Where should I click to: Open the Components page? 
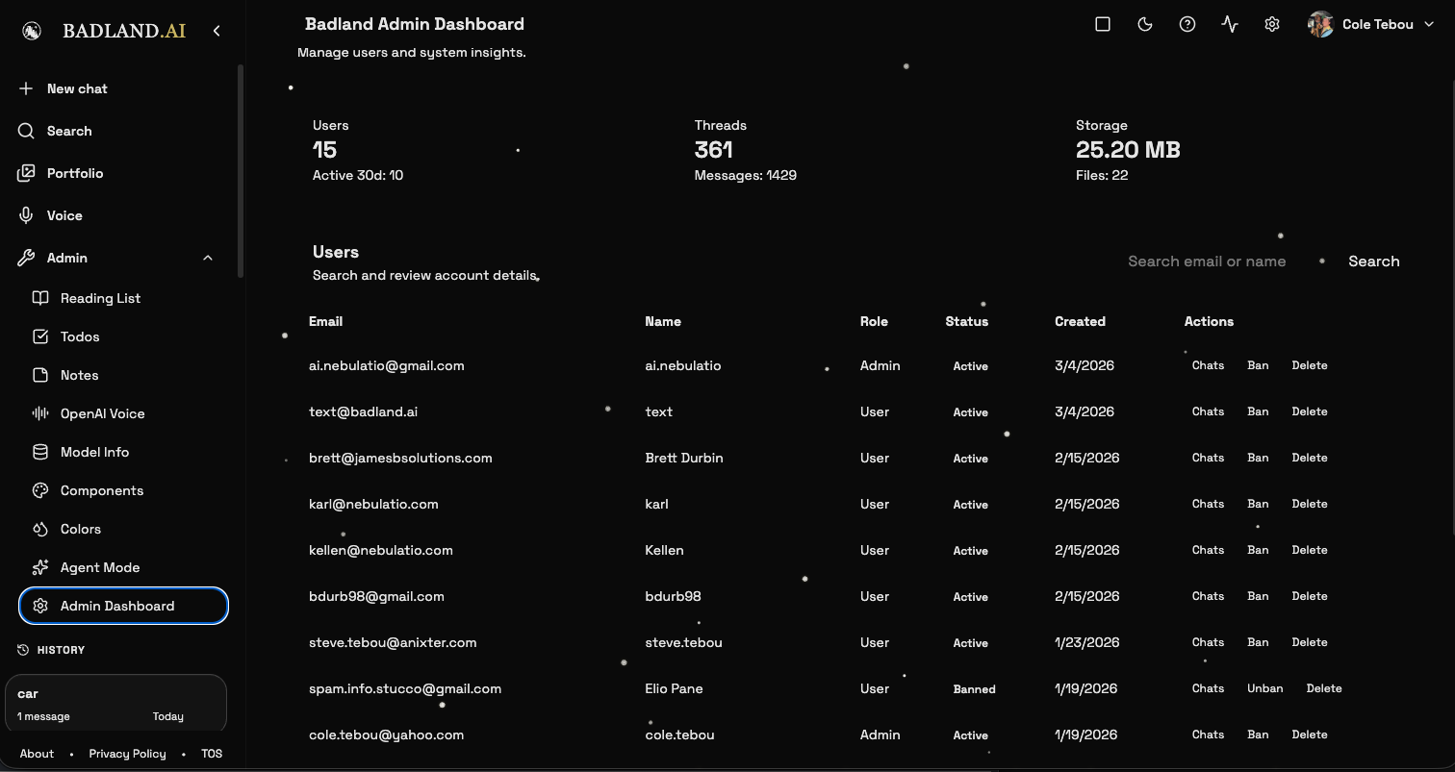[104, 490]
